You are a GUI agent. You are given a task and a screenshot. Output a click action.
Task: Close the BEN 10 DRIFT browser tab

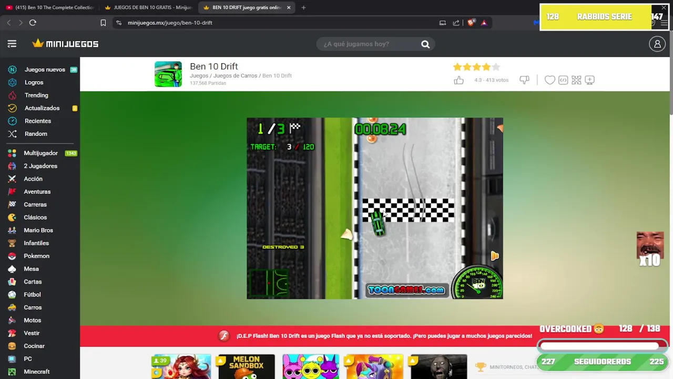click(x=289, y=7)
